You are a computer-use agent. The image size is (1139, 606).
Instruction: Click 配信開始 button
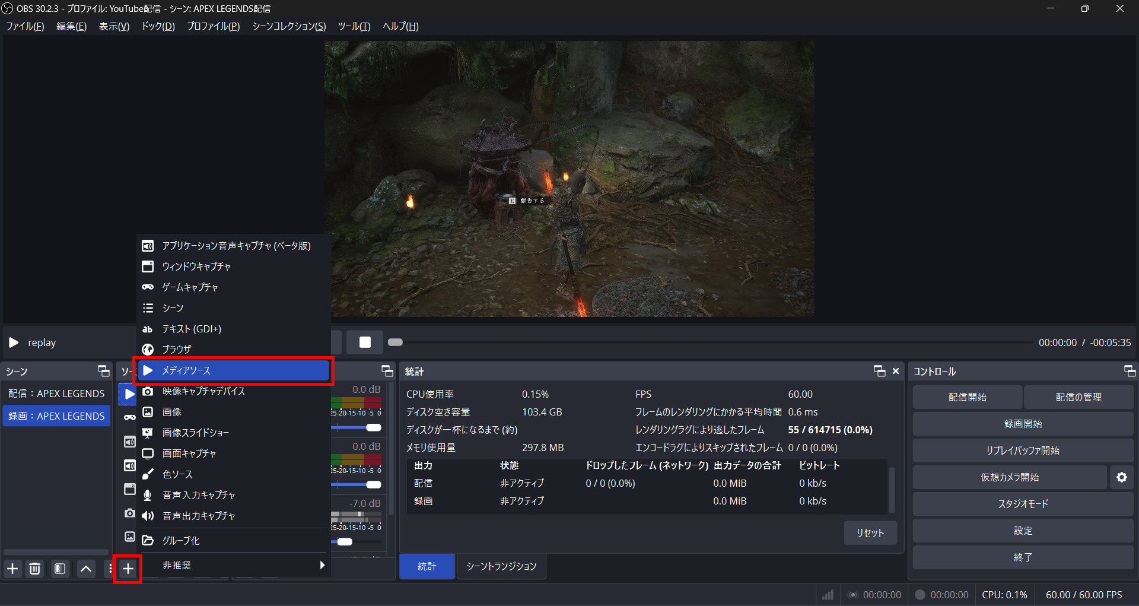(967, 397)
